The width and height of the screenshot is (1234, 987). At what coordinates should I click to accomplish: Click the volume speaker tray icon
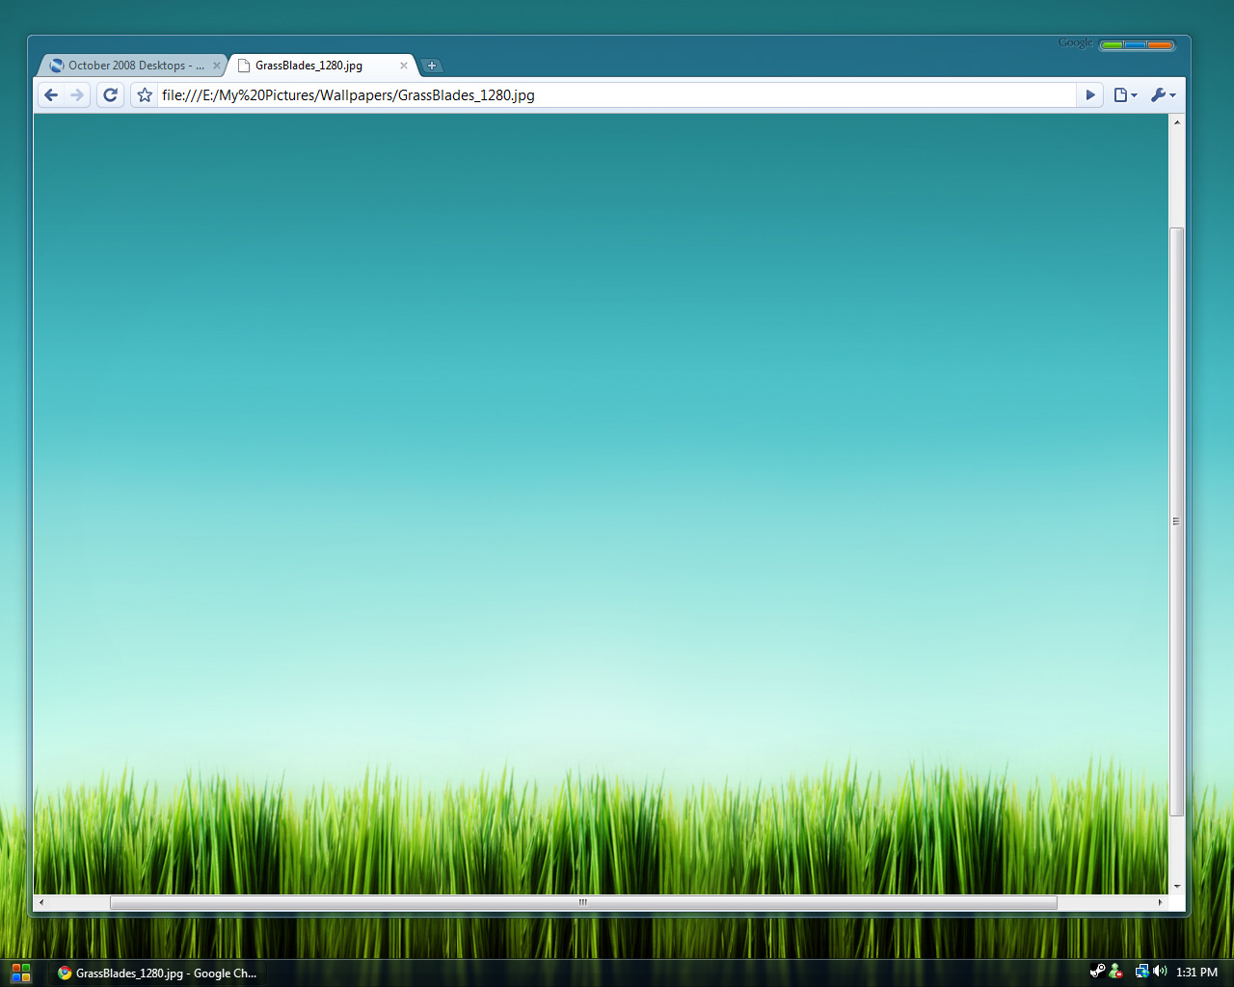click(1160, 972)
